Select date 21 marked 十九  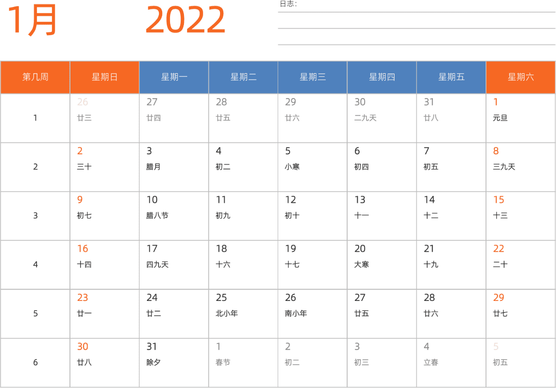(x=429, y=249)
